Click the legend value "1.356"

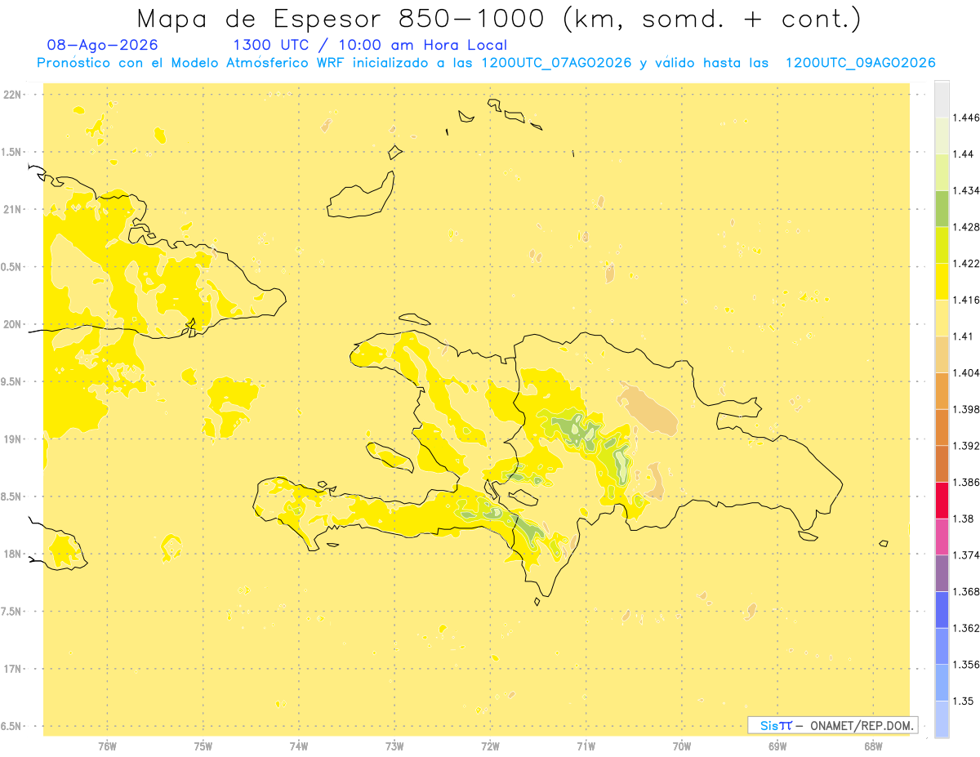coord(966,665)
